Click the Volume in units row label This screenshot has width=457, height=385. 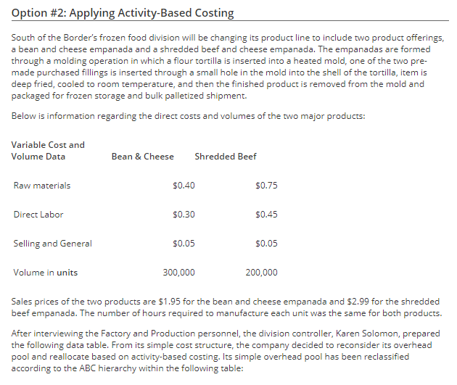(46, 273)
